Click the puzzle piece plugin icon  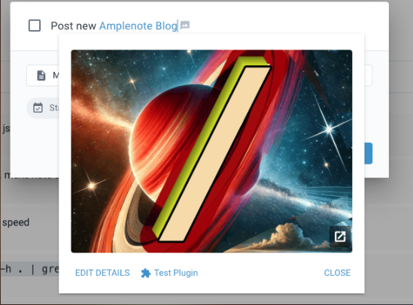146,273
